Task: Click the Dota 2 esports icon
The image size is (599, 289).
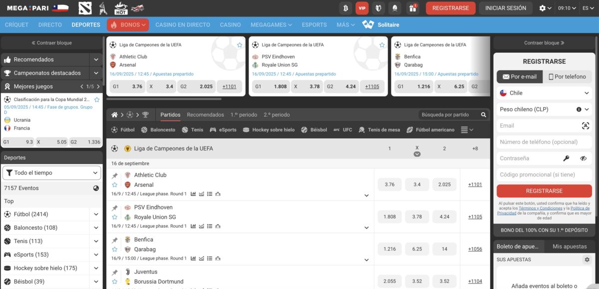Action: tap(85, 8)
